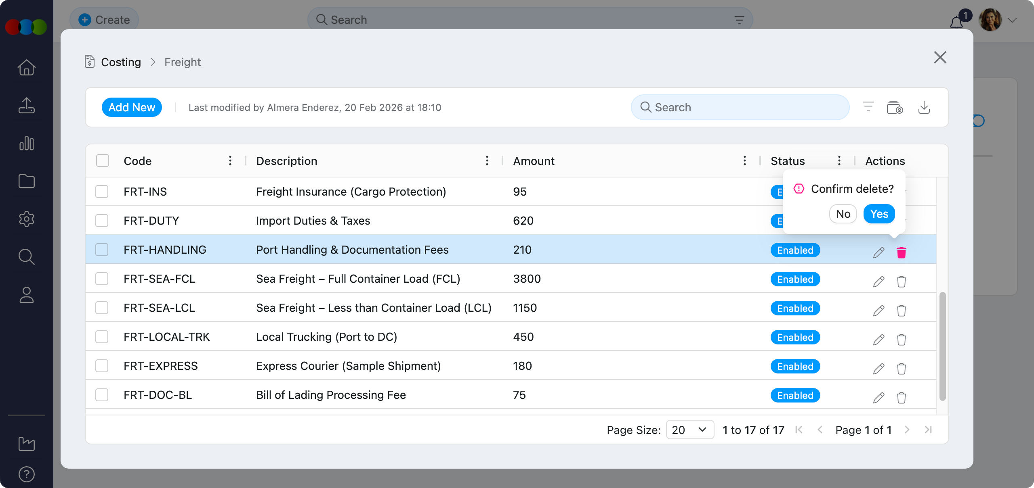Edit the FRT-DOC-BL row with pencil
This screenshot has height=488, width=1034.
[878, 397]
